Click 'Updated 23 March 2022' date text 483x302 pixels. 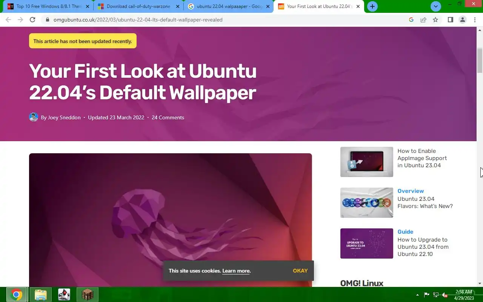coord(116,117)
